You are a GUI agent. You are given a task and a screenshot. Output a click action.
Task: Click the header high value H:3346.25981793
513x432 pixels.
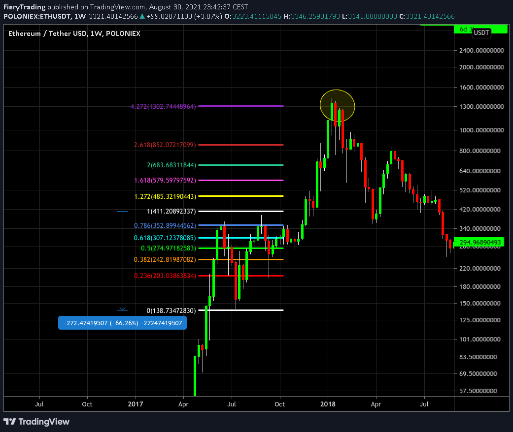pos(312,16)
